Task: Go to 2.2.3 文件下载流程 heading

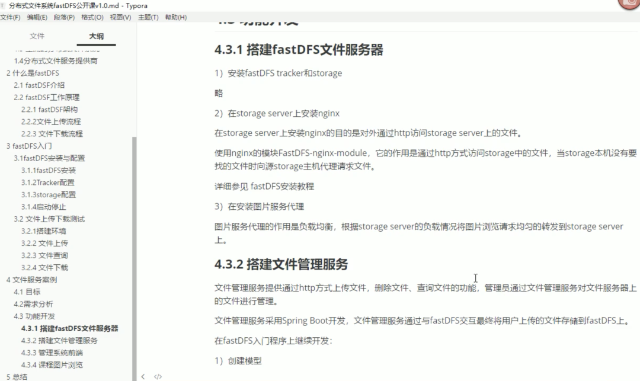Action: tap(52, 134)
